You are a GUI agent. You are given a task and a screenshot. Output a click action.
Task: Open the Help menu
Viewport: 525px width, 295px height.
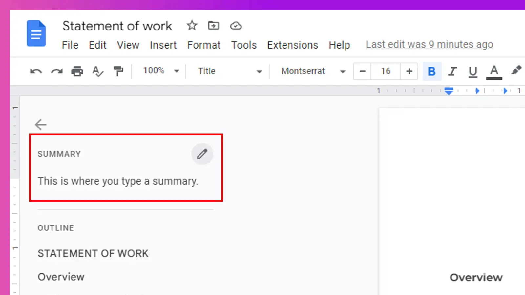tap(339, 45)
